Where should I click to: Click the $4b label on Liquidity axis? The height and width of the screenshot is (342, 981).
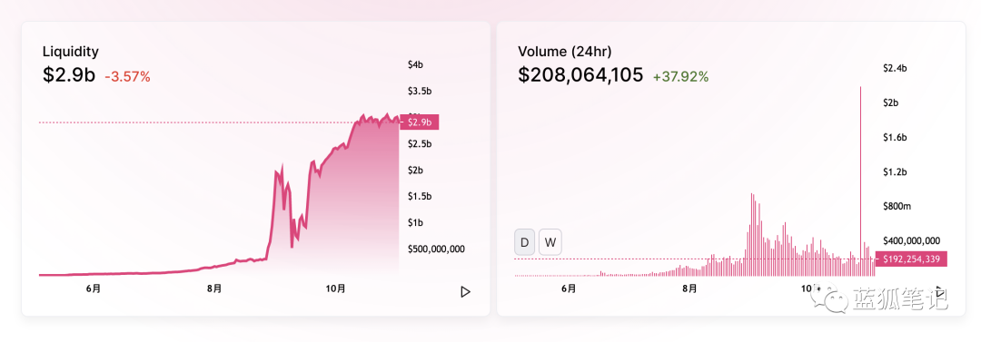pos(415,65)
